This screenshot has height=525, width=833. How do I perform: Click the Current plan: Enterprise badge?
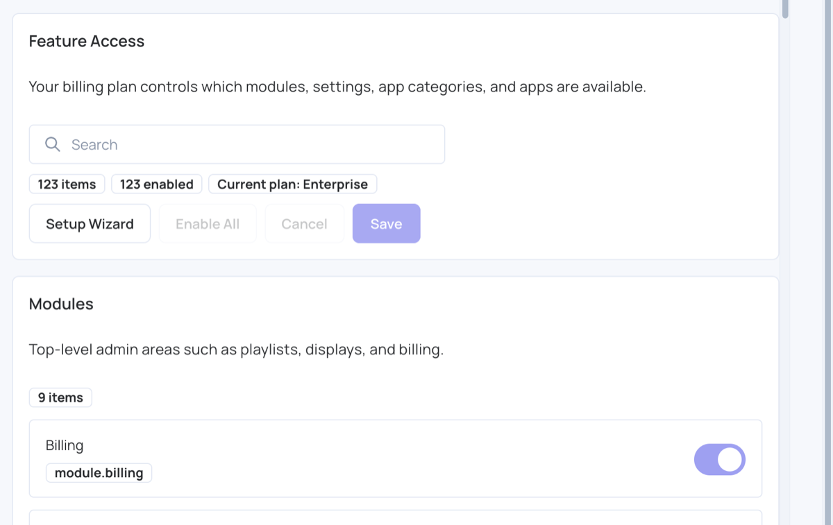point(292,184)
